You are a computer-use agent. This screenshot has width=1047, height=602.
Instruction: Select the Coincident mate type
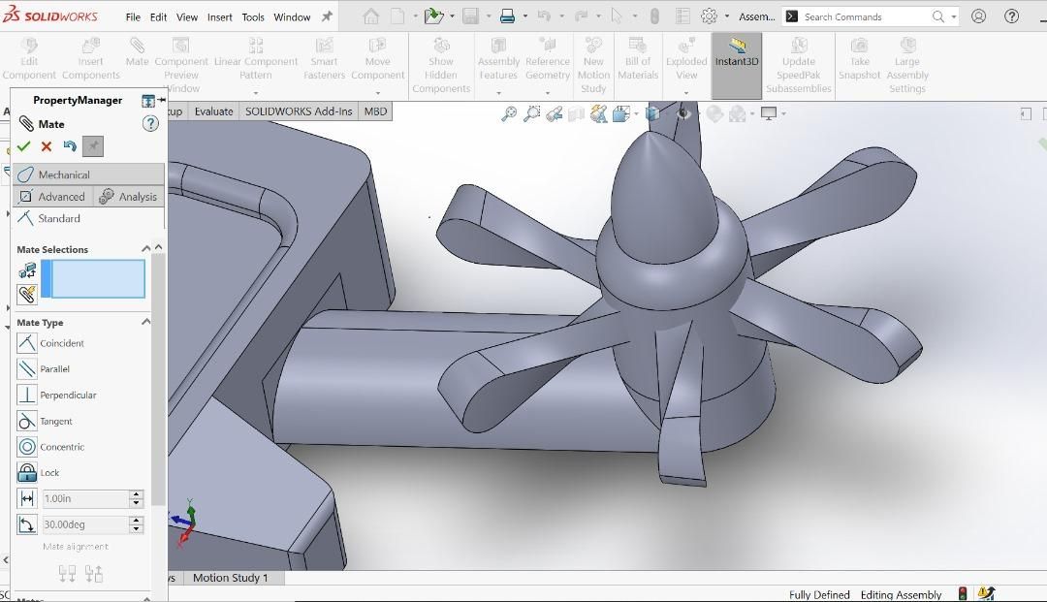coord(60,342)
